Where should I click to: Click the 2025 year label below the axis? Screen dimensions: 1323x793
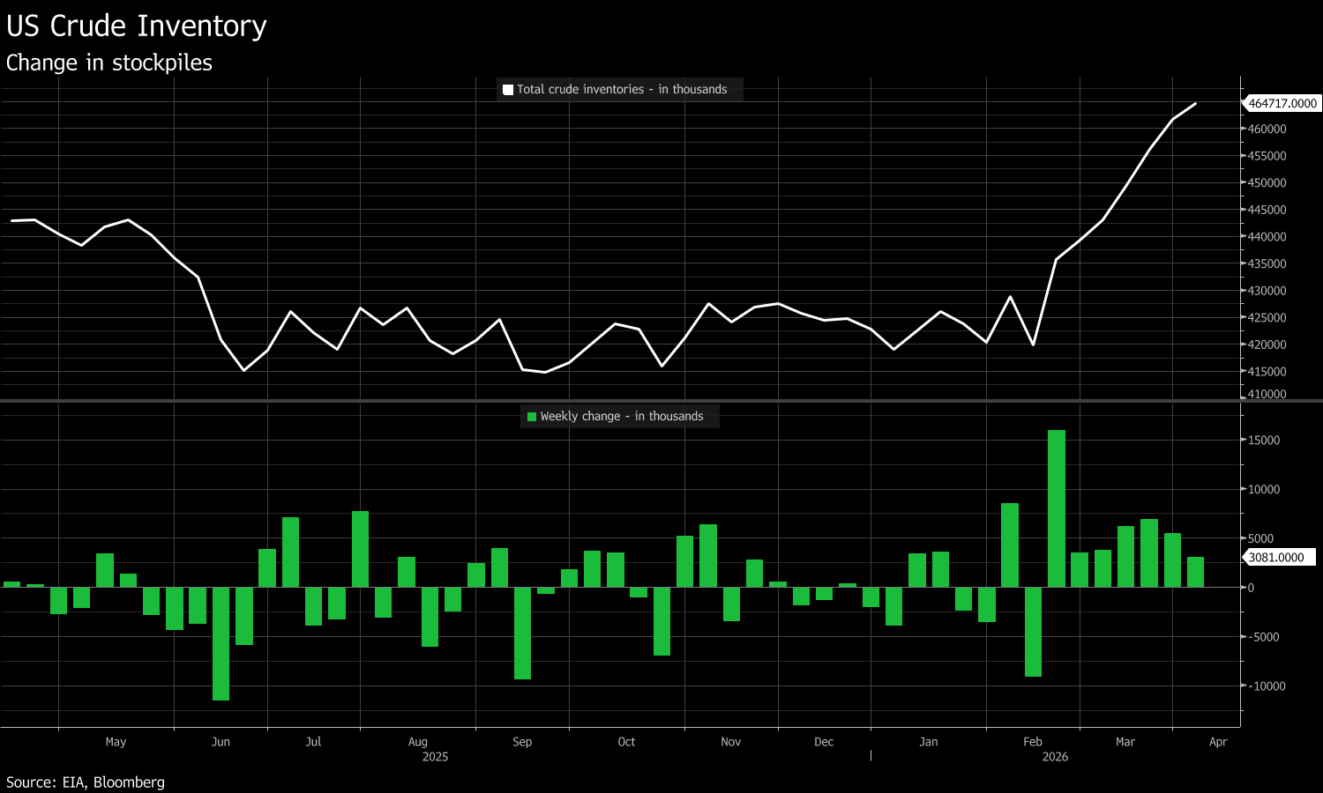435,757
